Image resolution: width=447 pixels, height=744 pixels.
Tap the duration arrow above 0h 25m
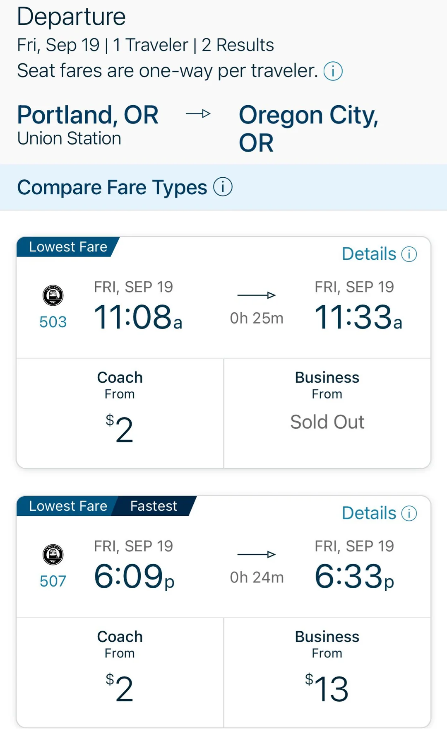[256, 295]
